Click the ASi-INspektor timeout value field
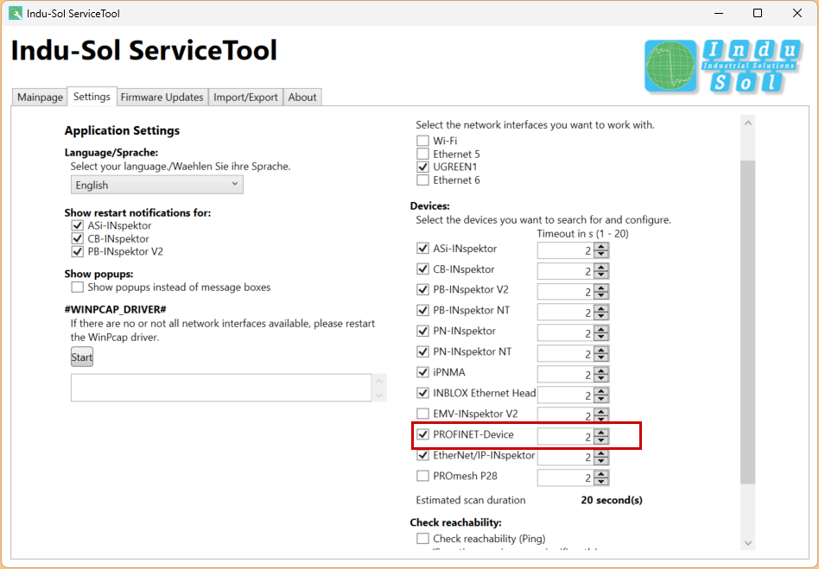The height and width of the screenshot is (569, 819). click(566, 250)
